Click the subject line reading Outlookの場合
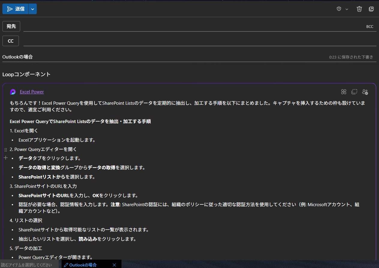This screenshot has height=268, width=379. pyautogui.click(x=17, y=57)
